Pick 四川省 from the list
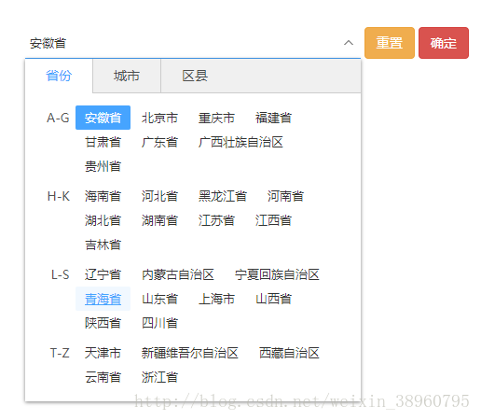The height and width of the screenshot is (420, 481). tap(159, 323)
